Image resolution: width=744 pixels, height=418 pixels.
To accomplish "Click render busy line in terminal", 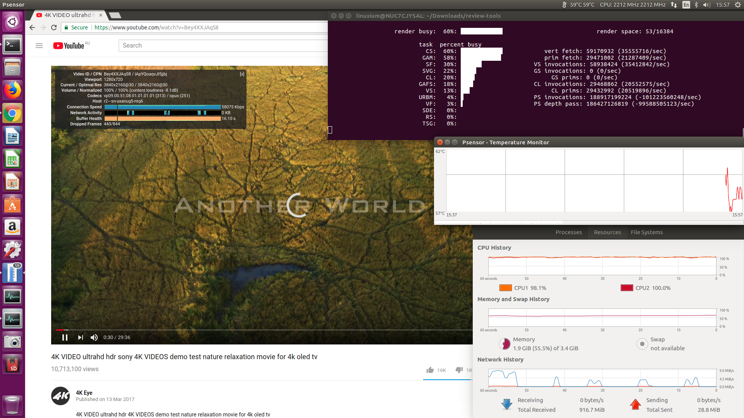I will [x=448, y=31].
